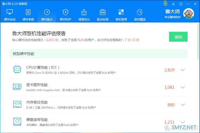Click the download arrow icon in title bar

point(173,4)
